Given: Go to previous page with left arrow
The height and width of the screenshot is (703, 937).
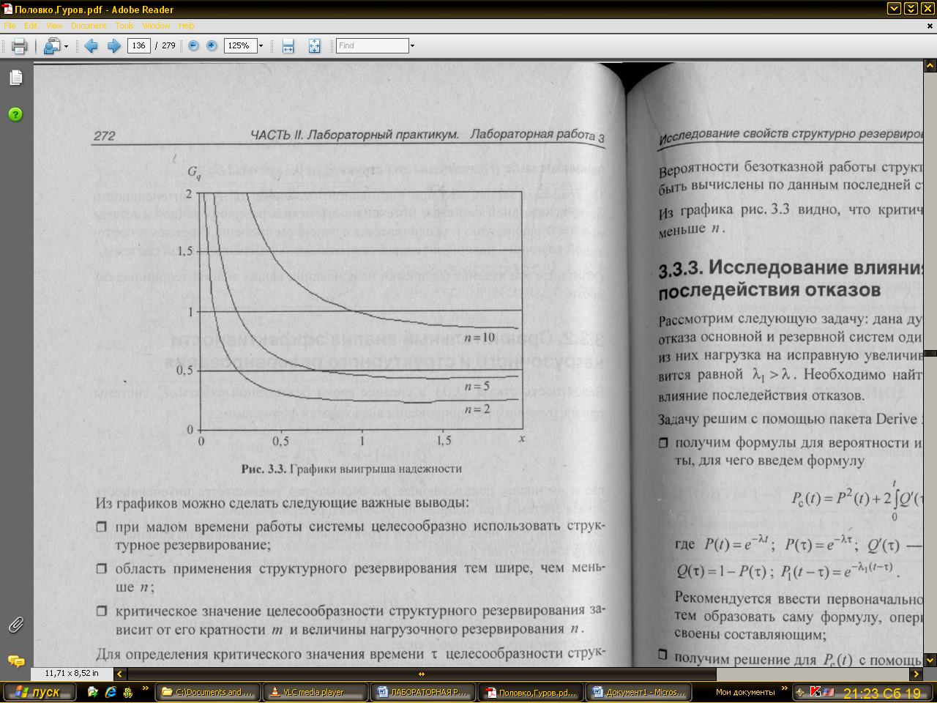Looking at the screenshot, I should click(x=92, y=46).
